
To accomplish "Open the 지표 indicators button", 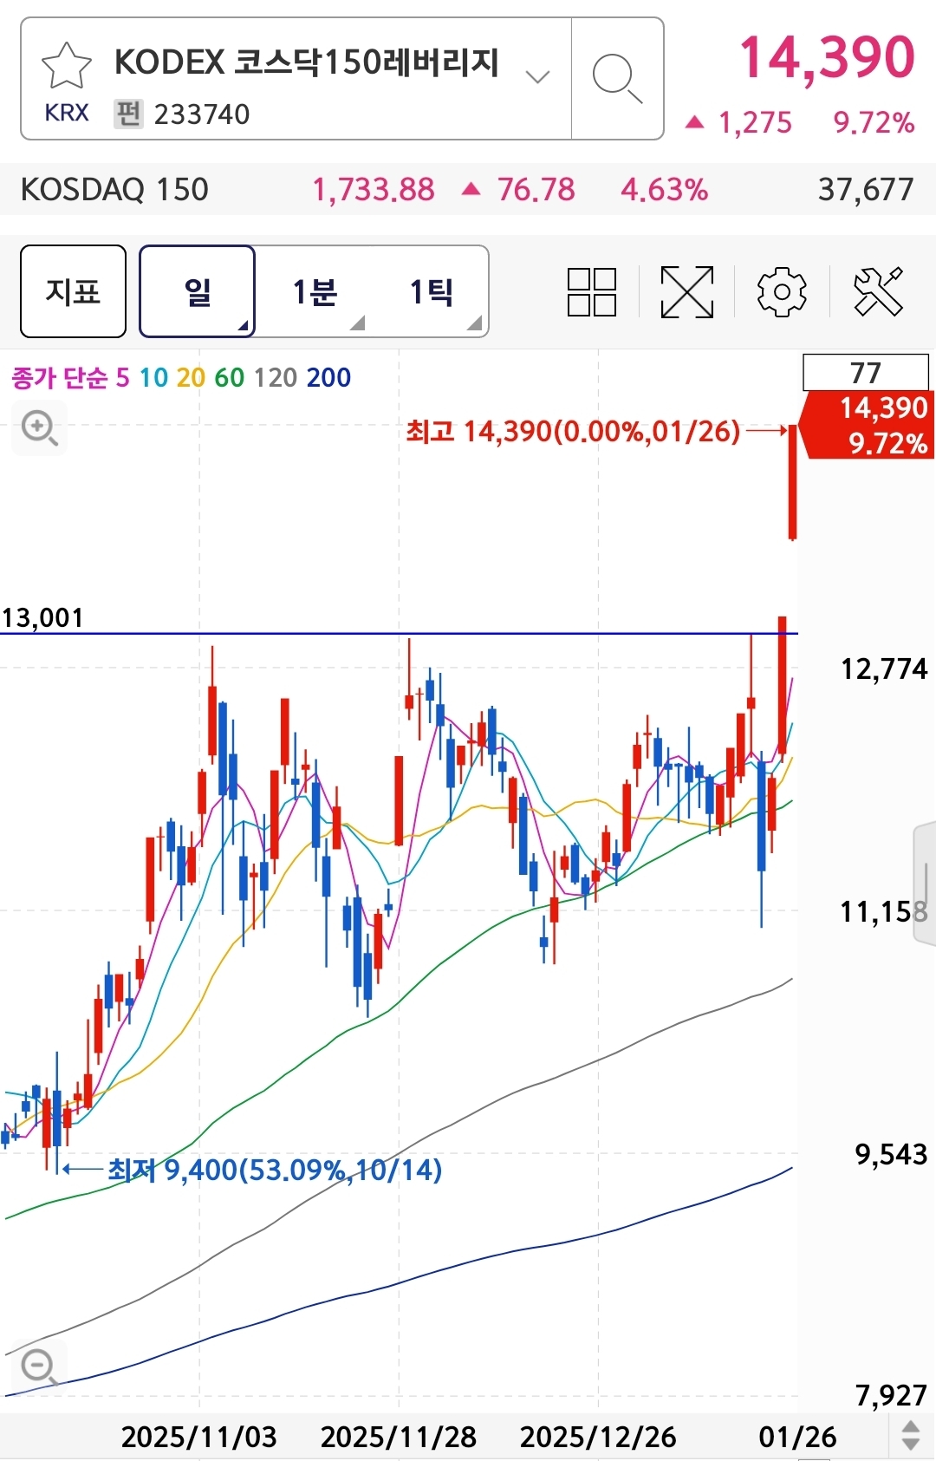I will pyautogui.click(x=74, y=291).
